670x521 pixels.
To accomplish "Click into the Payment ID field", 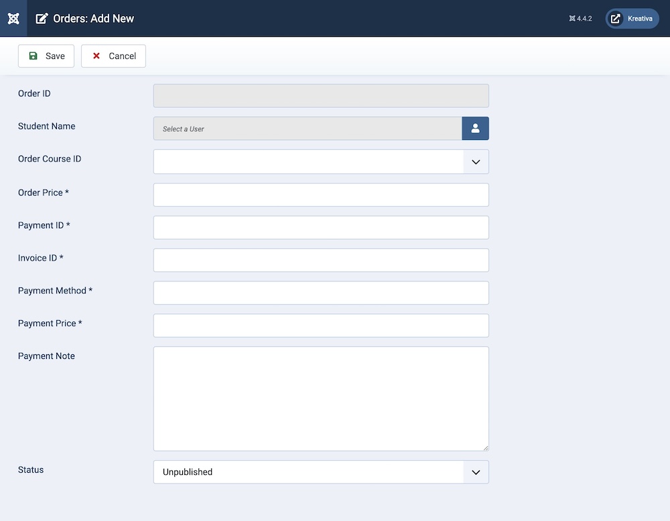I will [x=321, y=228].
